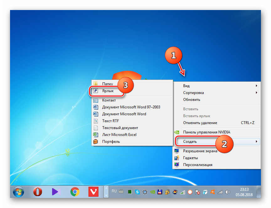The height and width of the screenshot is (208, 271).
Task: Click the RU language indicator
Action: point(114,191)
